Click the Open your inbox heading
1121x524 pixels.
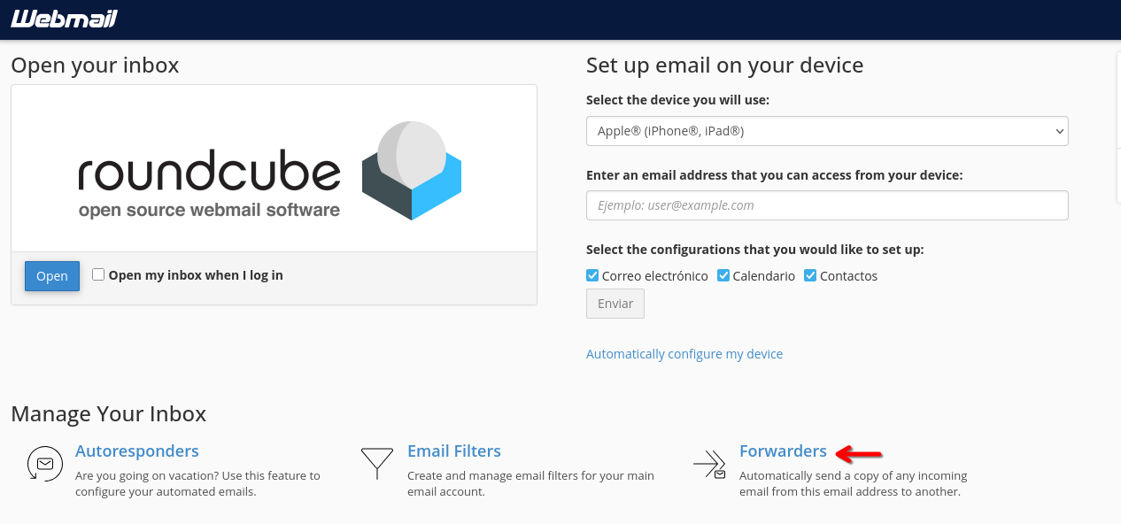[x=95, y=65]
